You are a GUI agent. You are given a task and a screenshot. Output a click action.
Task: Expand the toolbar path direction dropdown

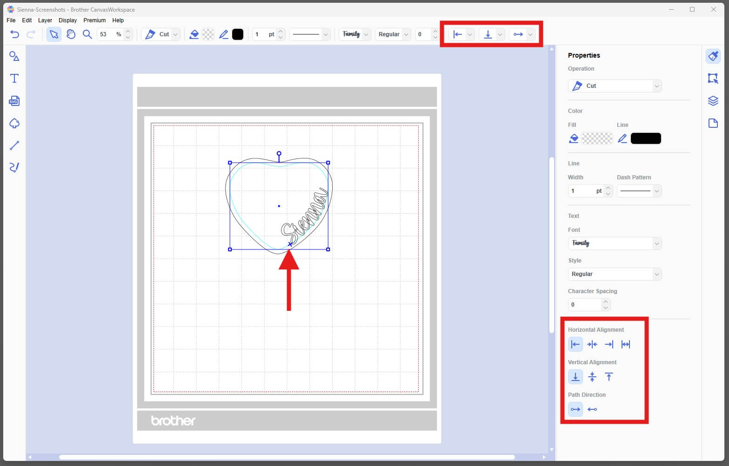(530, 34)
